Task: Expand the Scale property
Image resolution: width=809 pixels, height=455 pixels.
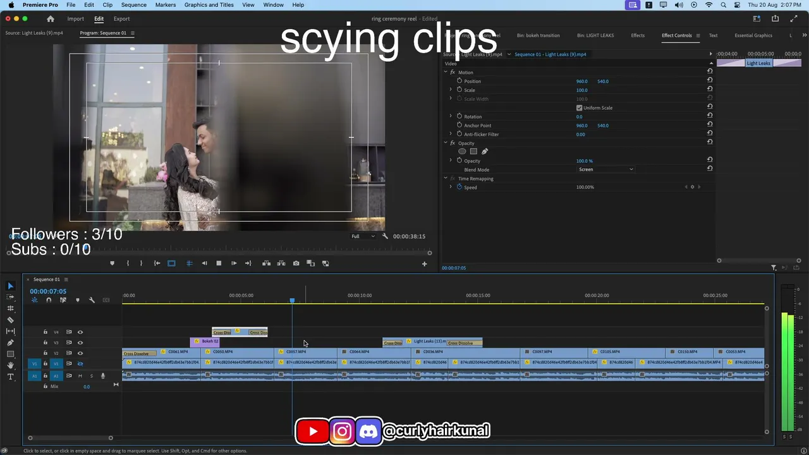Action: coord(451,90)
